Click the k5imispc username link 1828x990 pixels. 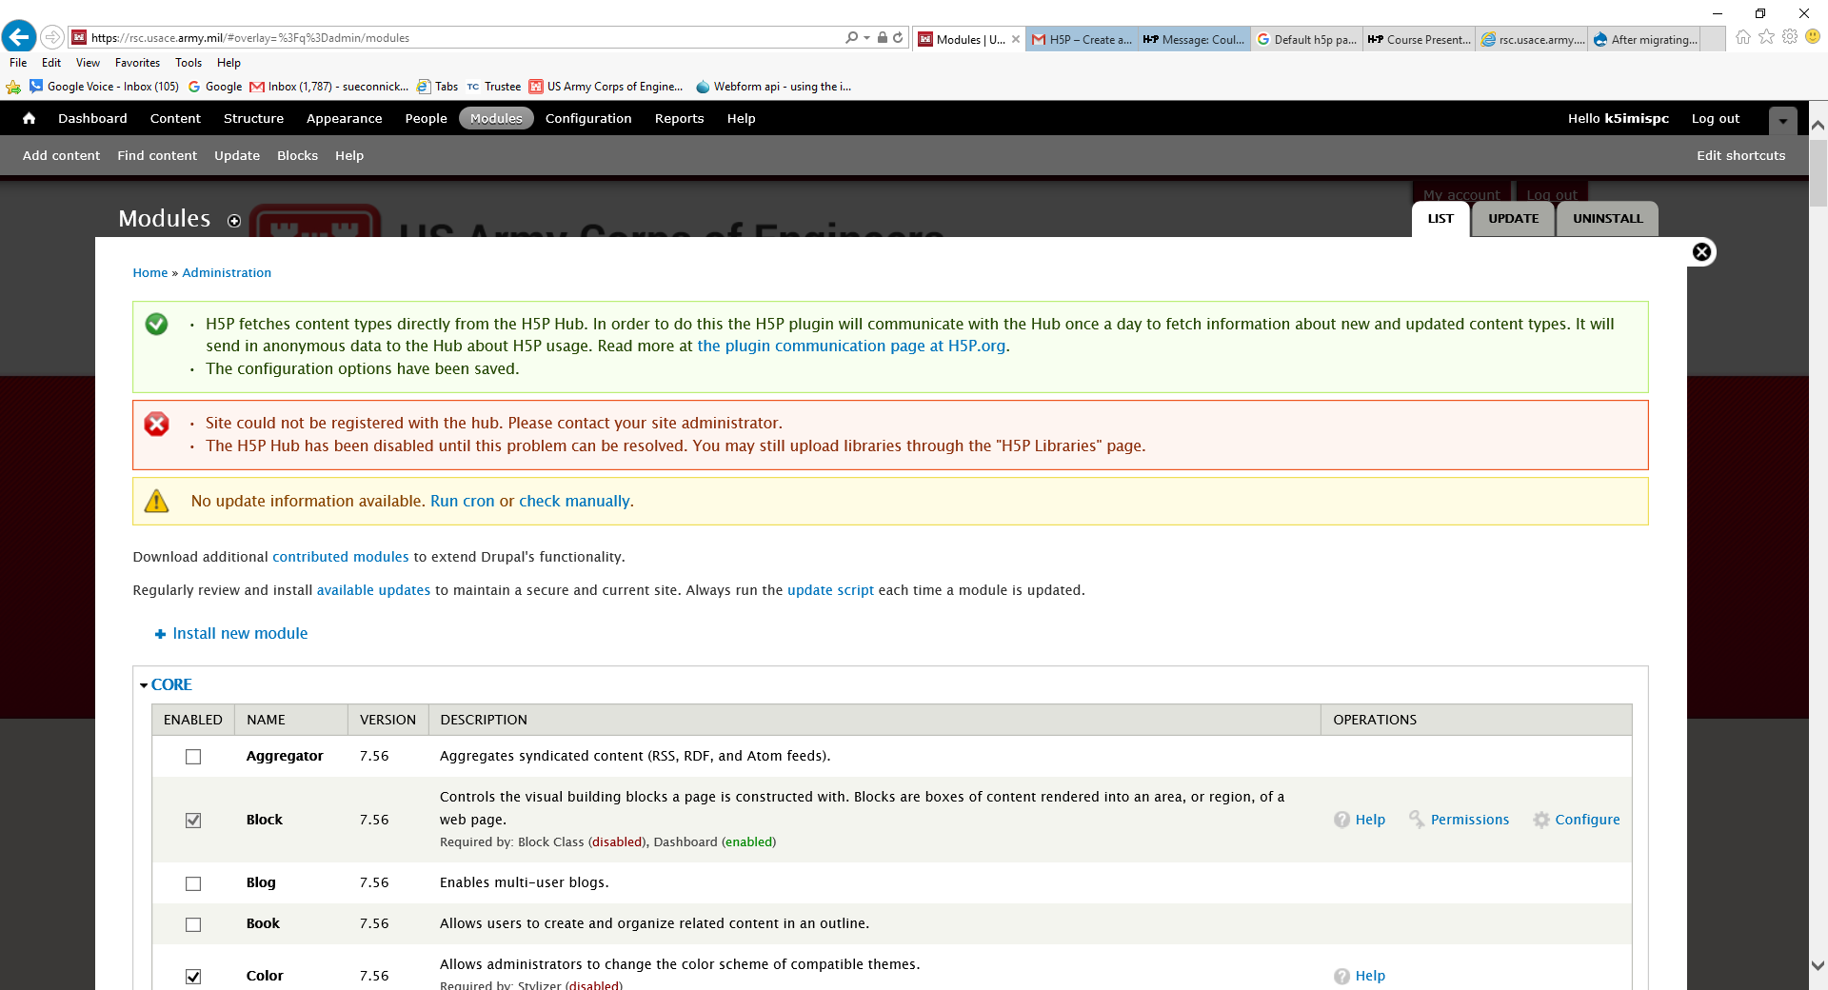(1636, 118)
